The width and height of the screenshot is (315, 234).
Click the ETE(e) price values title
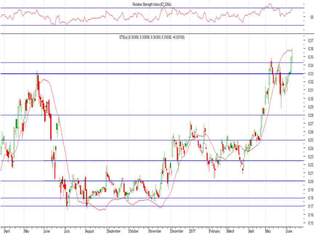(x=152, y=37)
